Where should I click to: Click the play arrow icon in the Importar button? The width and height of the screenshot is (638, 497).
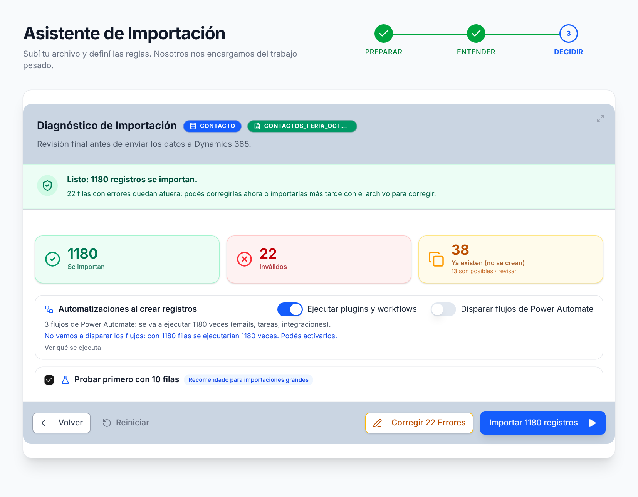tap(592, 423)
